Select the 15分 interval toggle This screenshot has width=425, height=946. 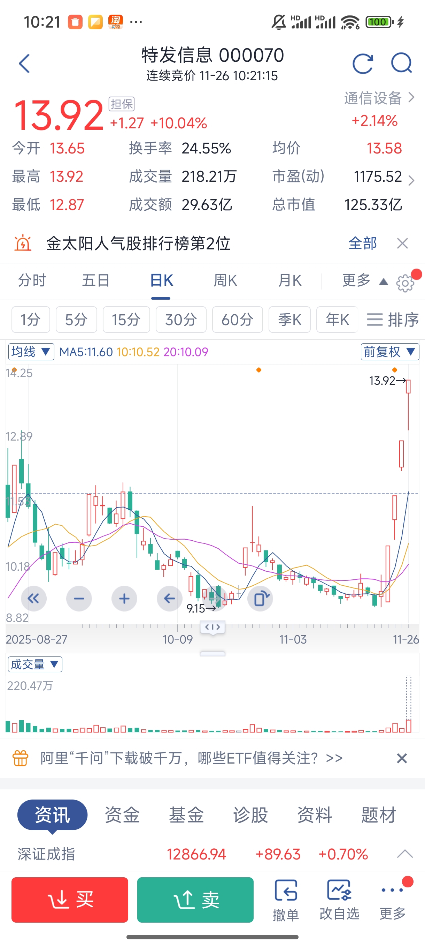click(126, 320)
